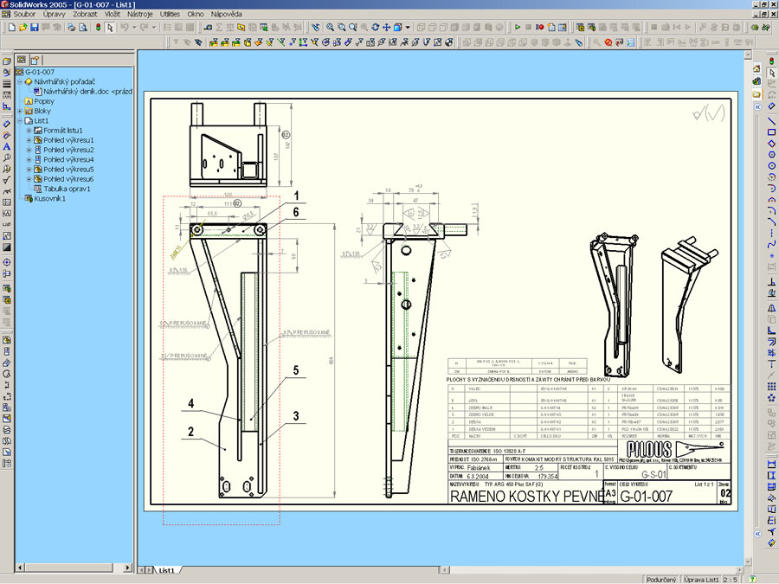The image size is (779, 584).
Task: Switch to the List1 sheet tab
Action: click(x=167, y=570)
